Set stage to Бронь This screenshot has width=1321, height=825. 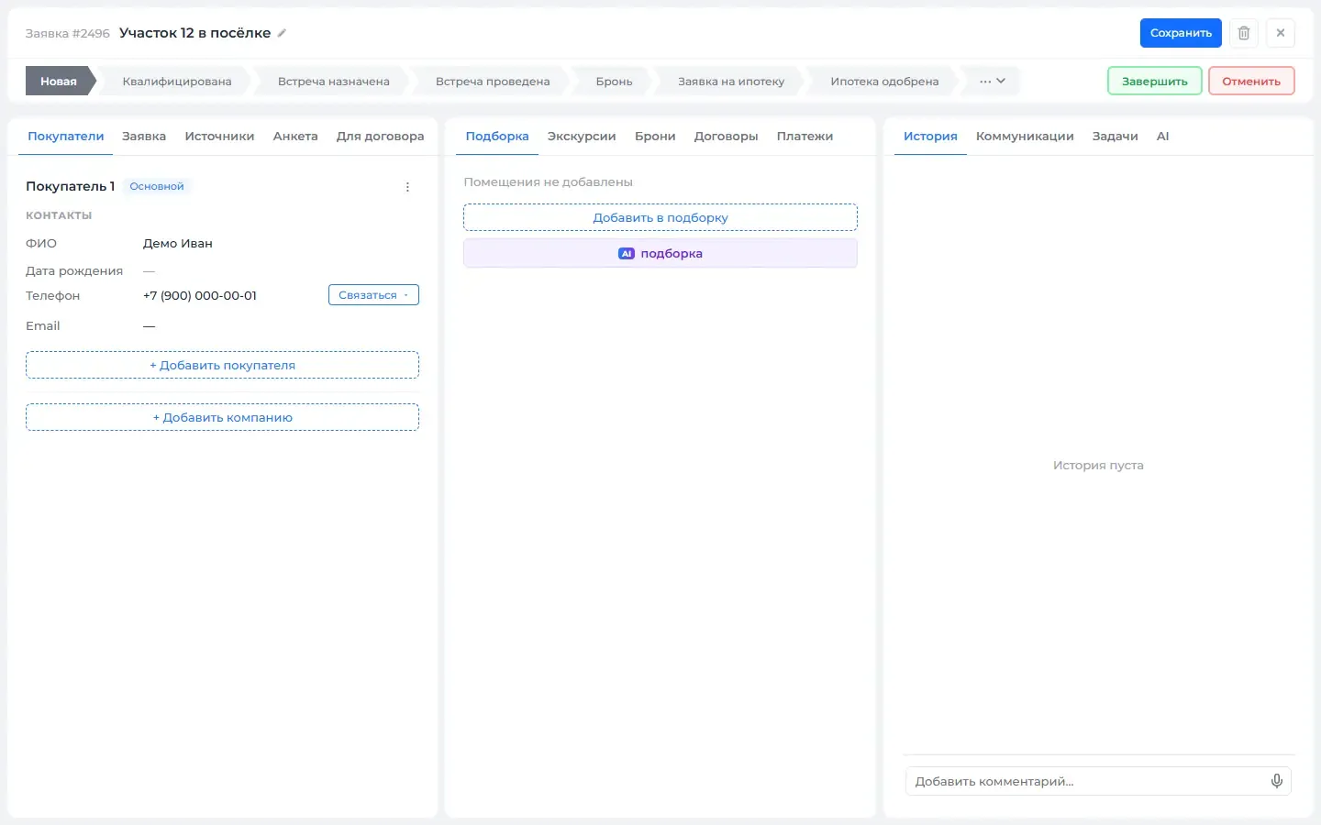click(614, 82)
